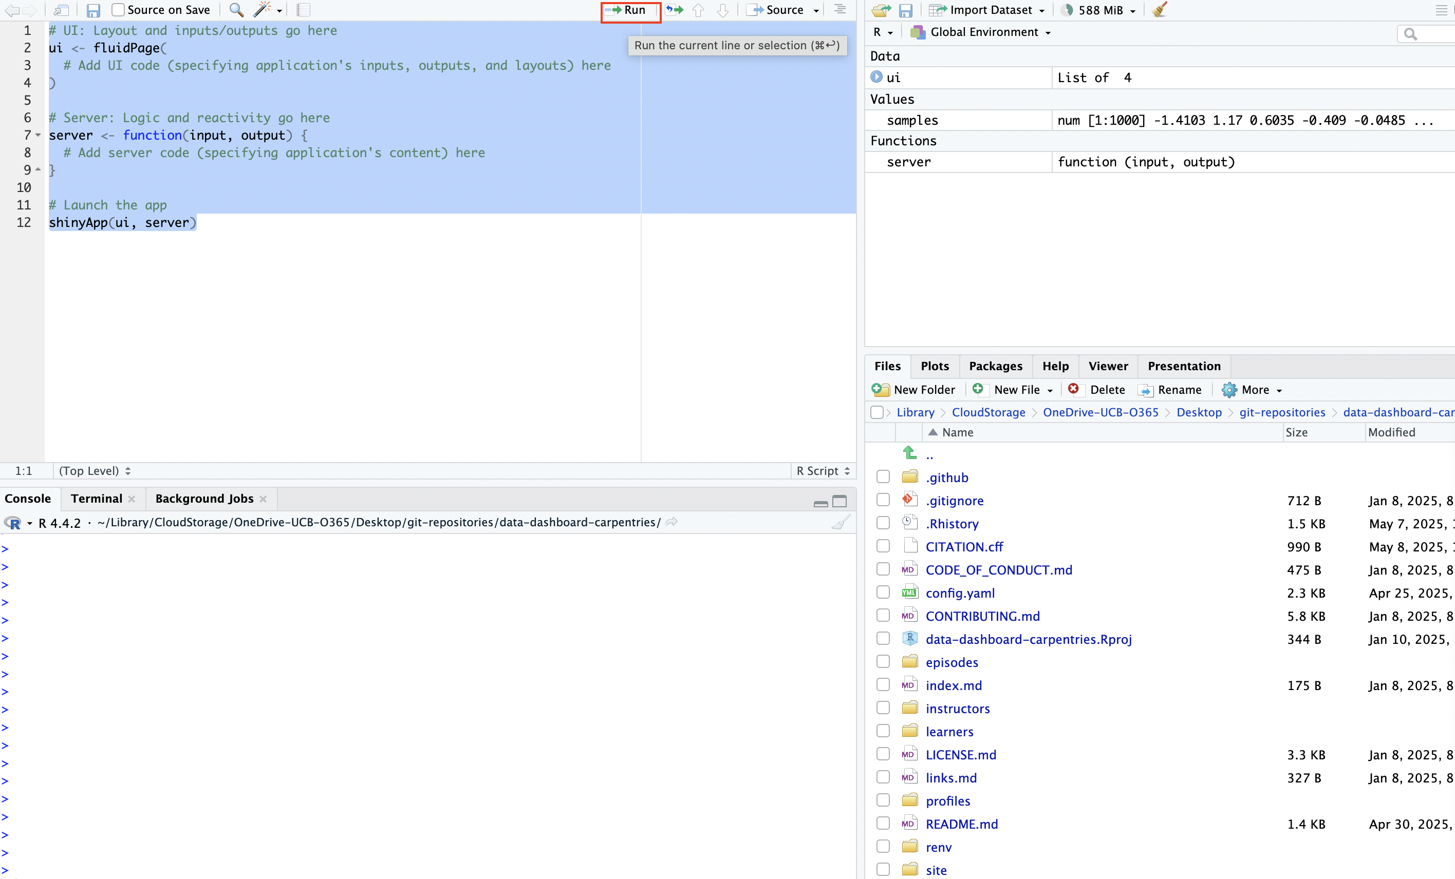Open the R Script file type selector
The width and height of the screenshot is (1455, 879).
[x=823, y=471]
